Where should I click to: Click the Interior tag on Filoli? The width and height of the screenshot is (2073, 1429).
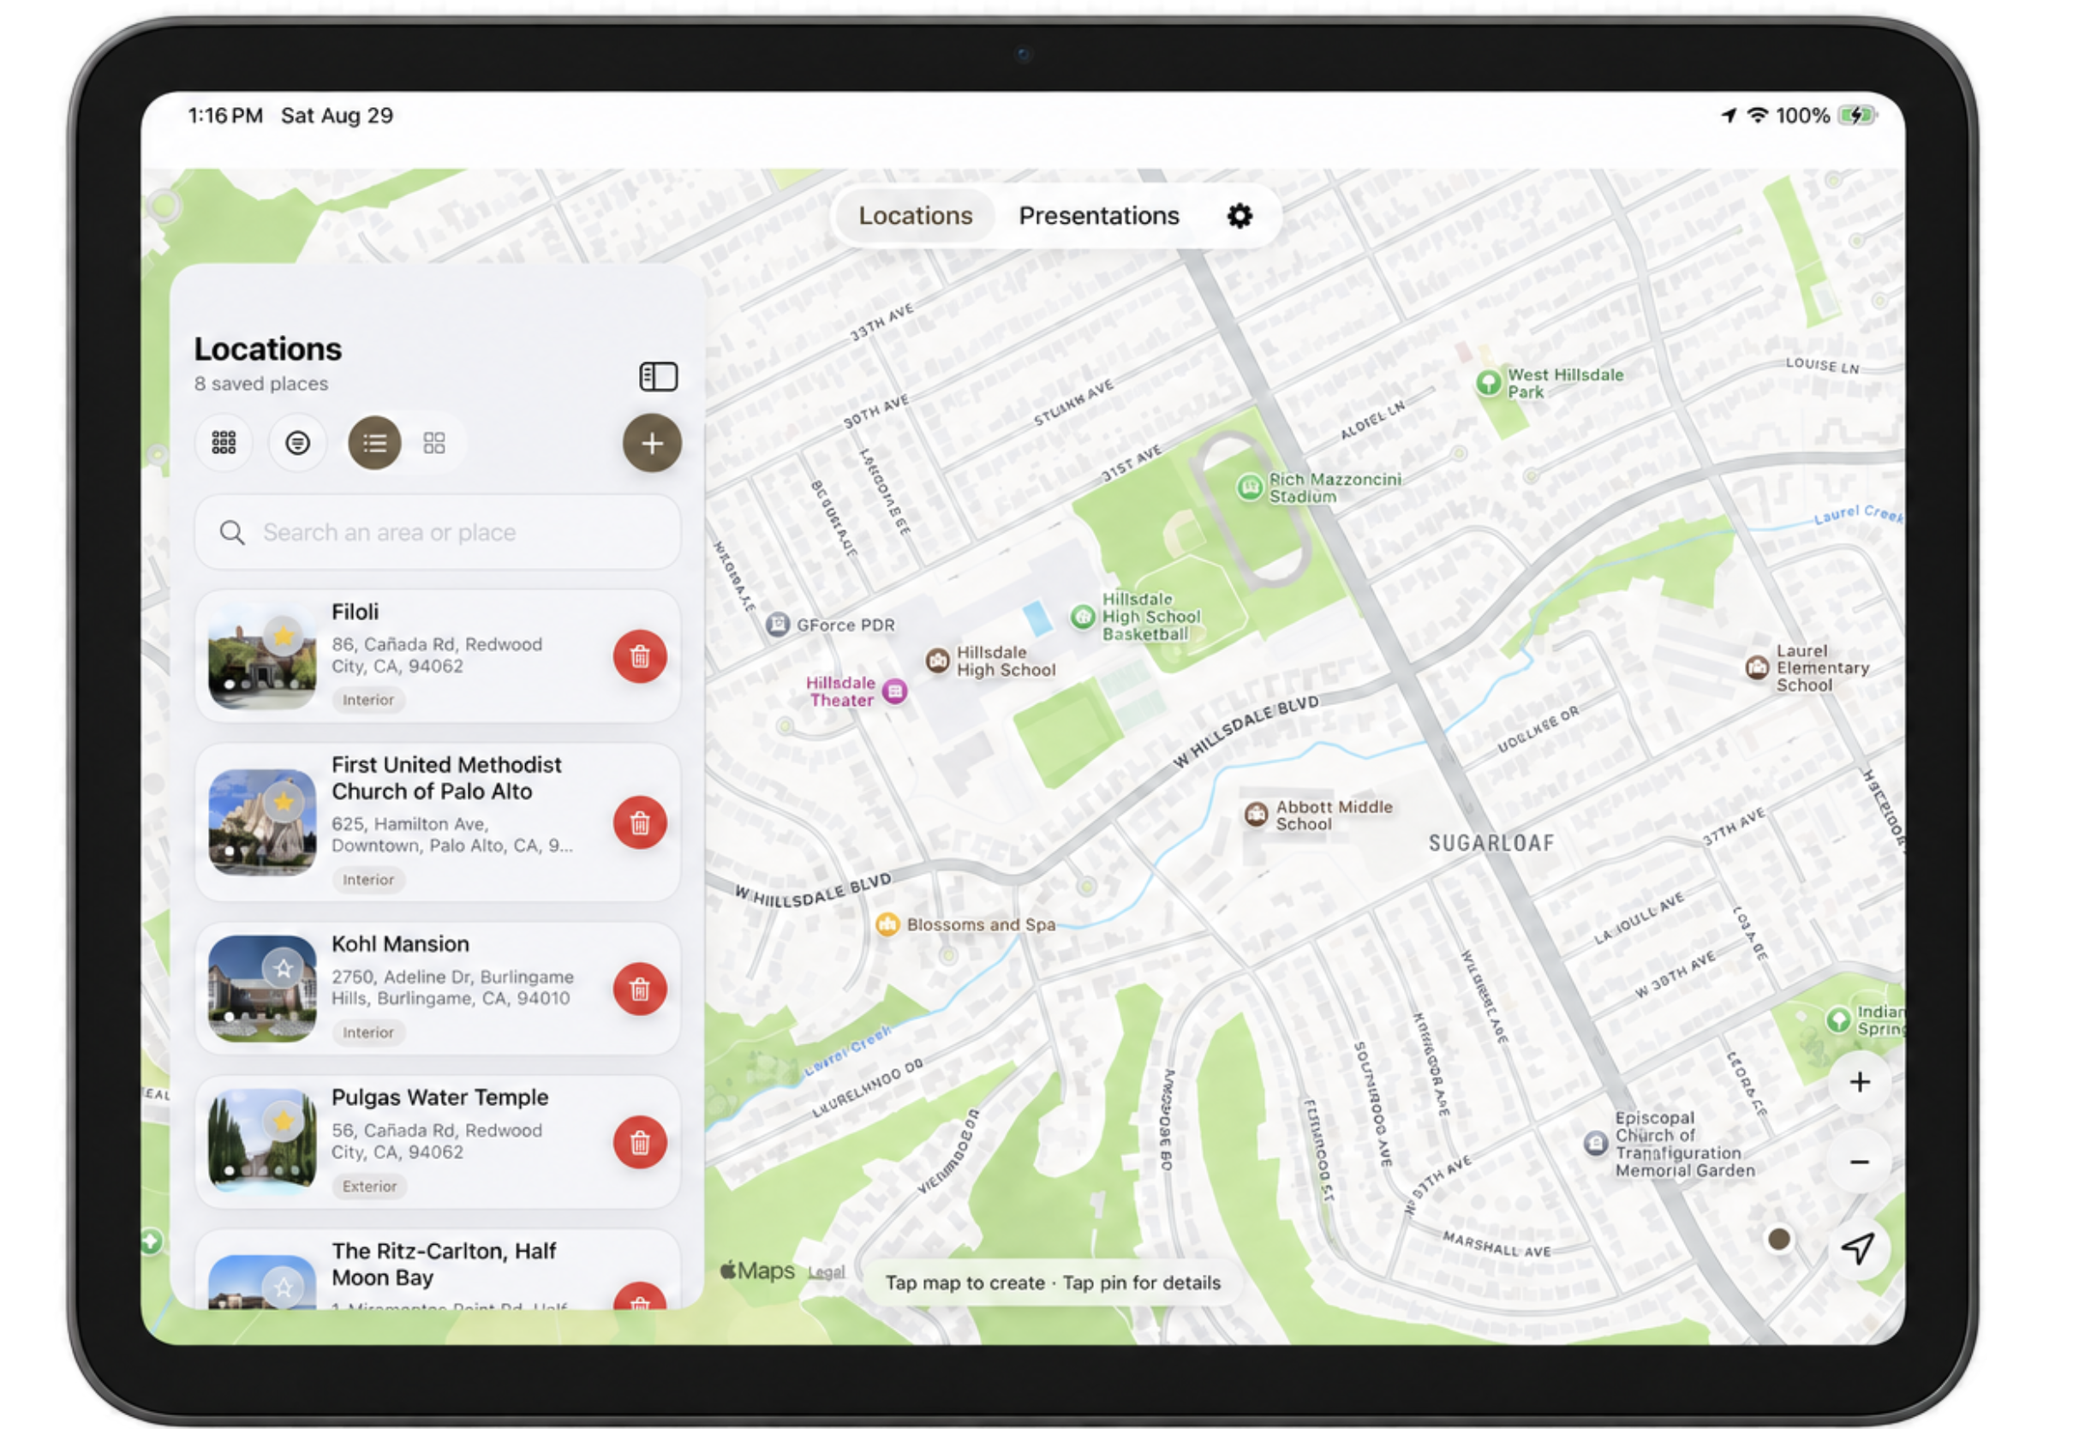(x=367, y=699)
